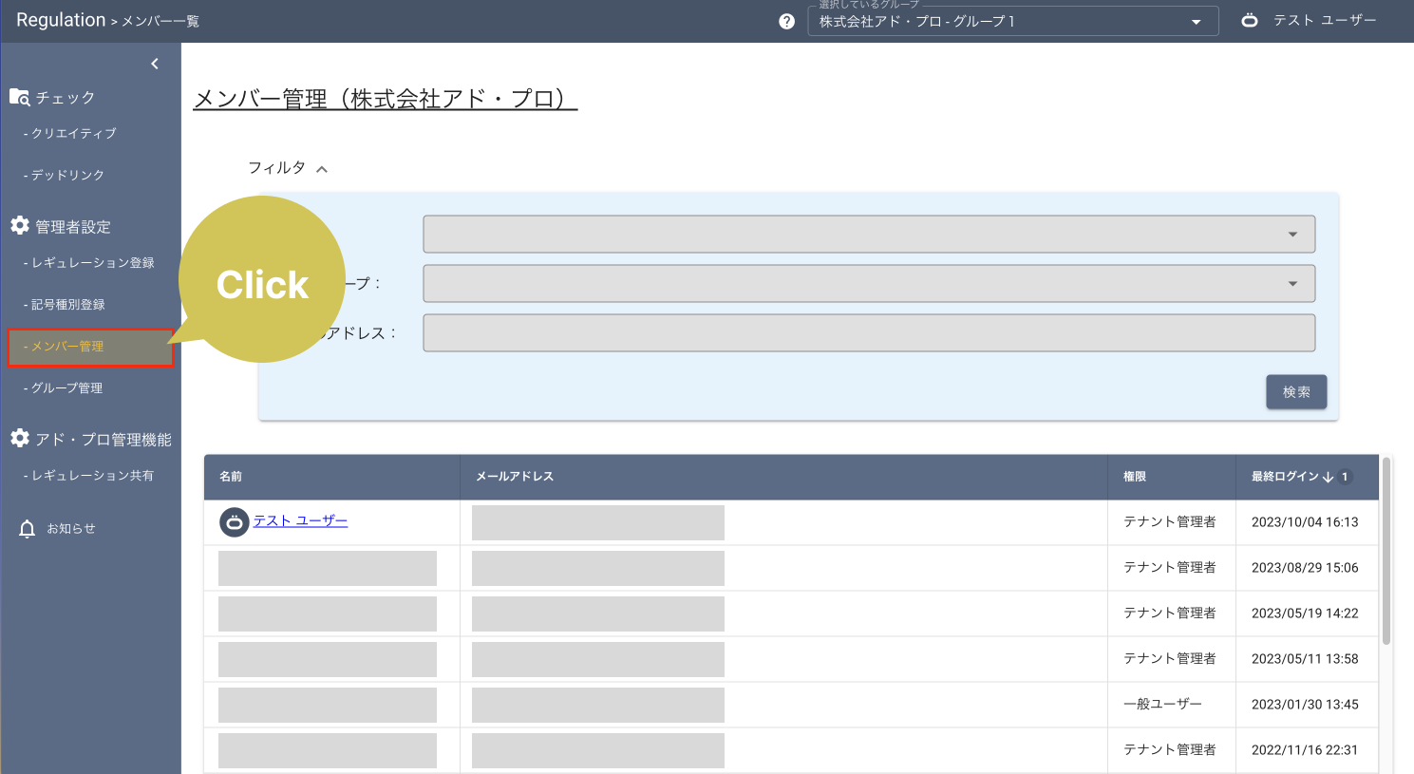This screenshot has width=1414, height=774.
Task: Collapse the sidebar with the chevron icon
Action: point(155,63)
